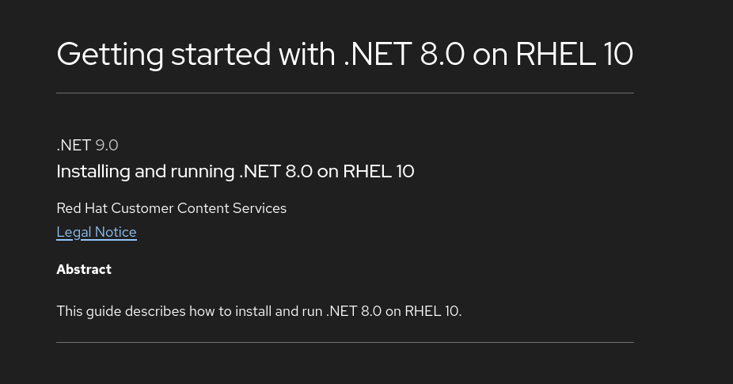Click the horizontal rule below the title

pyautogui.click(x=344, y=93)
